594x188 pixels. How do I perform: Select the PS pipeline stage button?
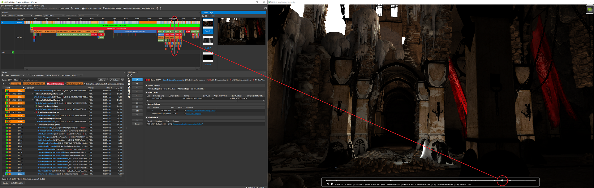137,107
